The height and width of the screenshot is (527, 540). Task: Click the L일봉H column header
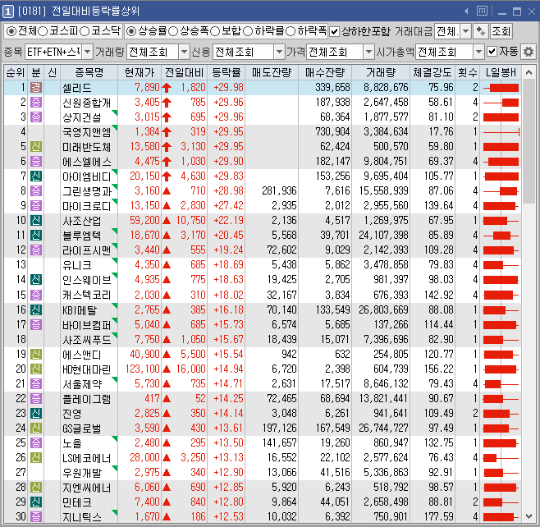pos(501,72)
